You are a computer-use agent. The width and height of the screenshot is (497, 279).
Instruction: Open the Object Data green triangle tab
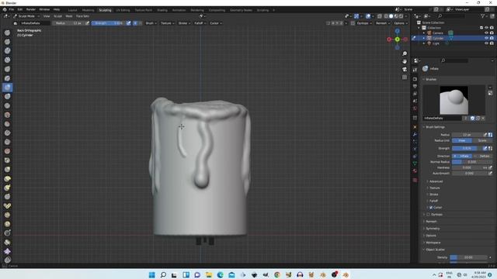coord(415,164)
